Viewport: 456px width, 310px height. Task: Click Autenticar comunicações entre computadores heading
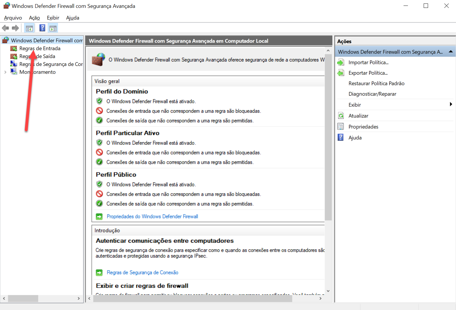click(165, 241)
